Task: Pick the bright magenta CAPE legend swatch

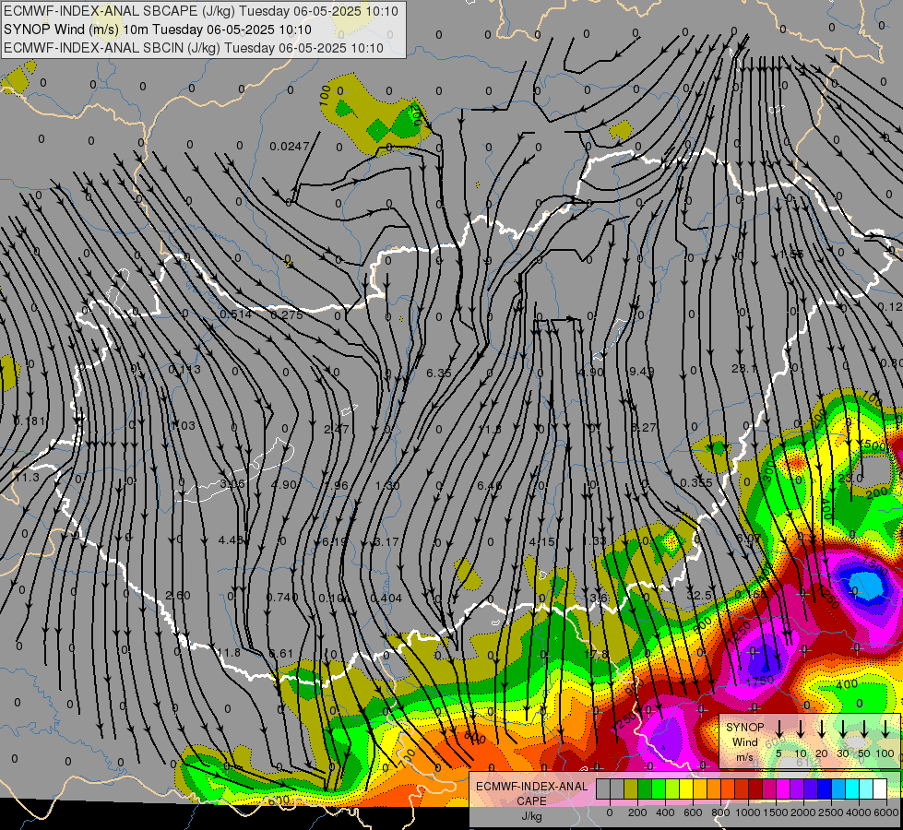Action: 783,789
